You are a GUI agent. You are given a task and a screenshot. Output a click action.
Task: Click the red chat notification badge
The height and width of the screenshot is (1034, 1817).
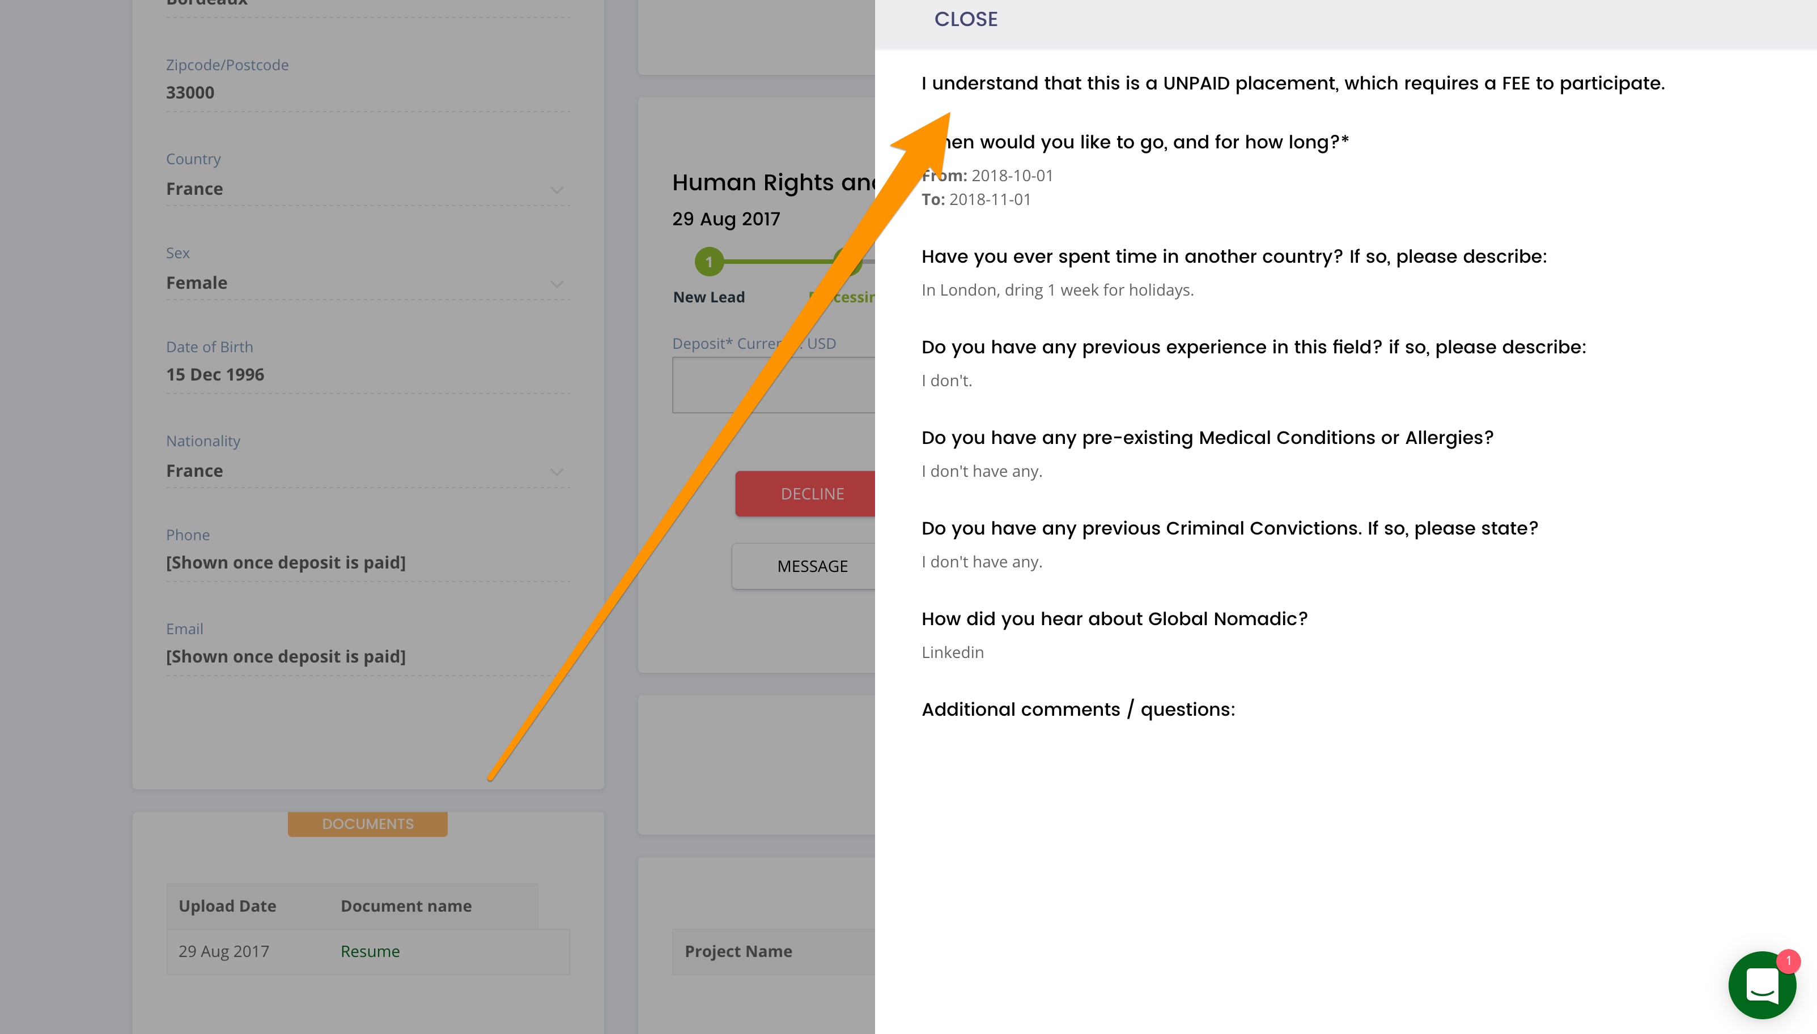pos(1788,960)
